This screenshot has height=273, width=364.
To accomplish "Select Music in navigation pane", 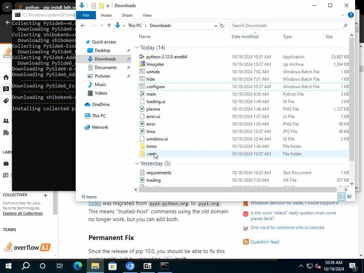I will point(100,85).
